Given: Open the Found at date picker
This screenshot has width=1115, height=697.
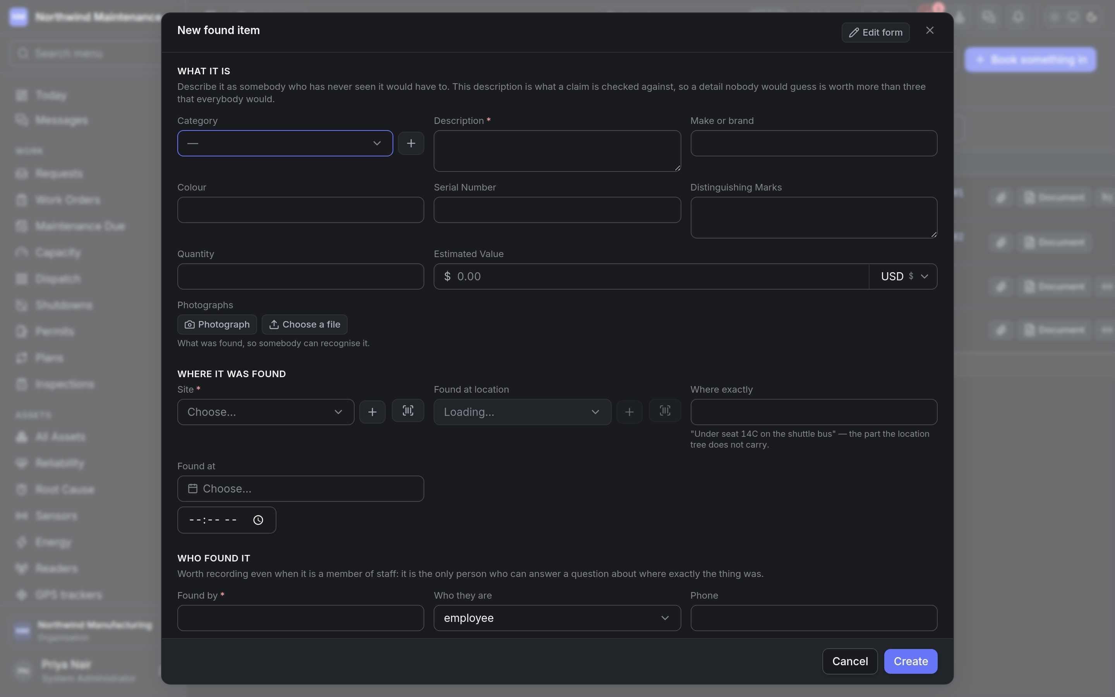Looking at the screenshot, I should (300, 489).
